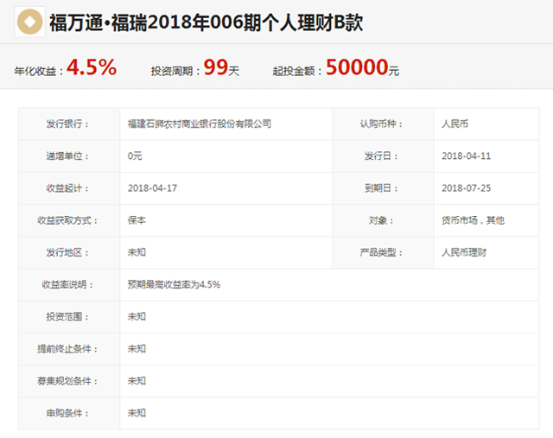Viewport: 553px width, 438px height.
Task: Click the 50000元 minimum investment amount
Action: 363,67
